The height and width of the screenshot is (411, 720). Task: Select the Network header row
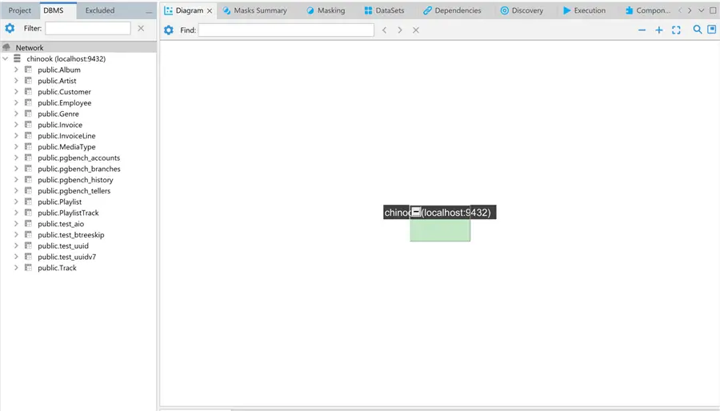78,47
